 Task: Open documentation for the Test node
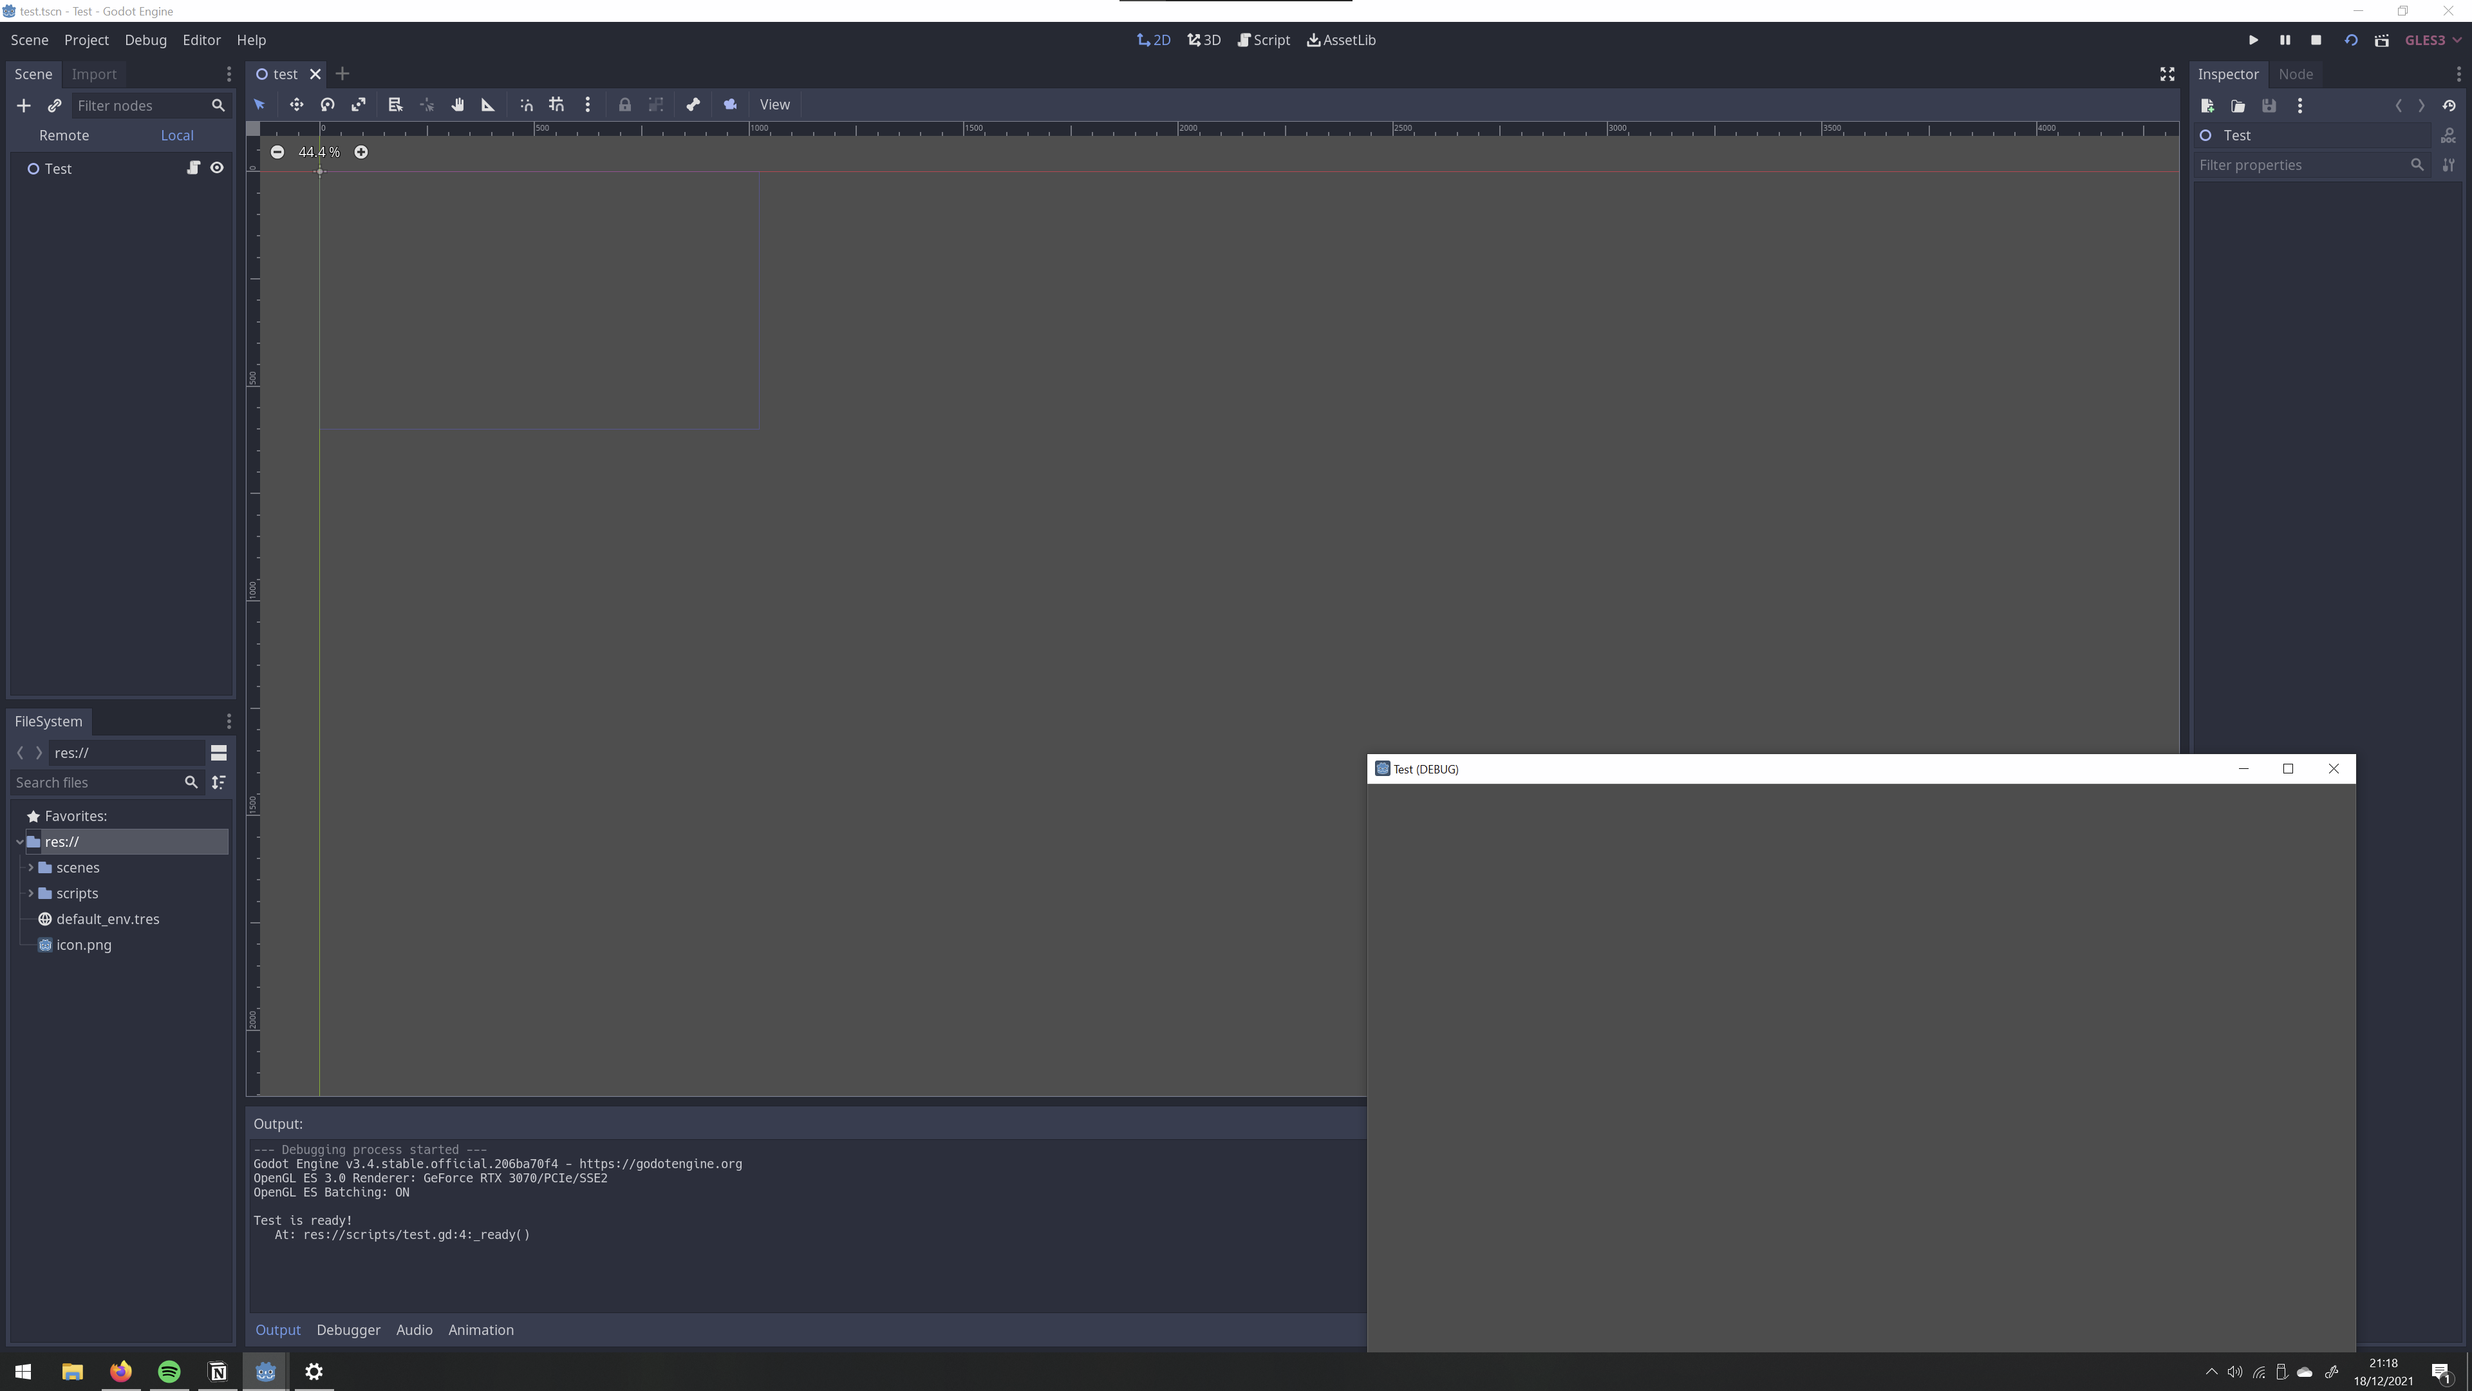[2449, 135]
